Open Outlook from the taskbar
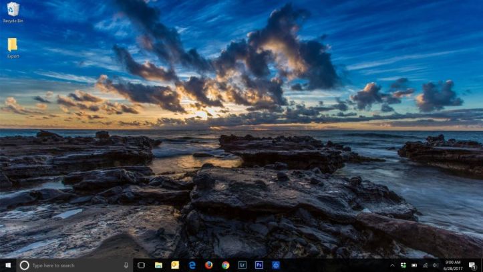483x272 pixels. point(175,265)
